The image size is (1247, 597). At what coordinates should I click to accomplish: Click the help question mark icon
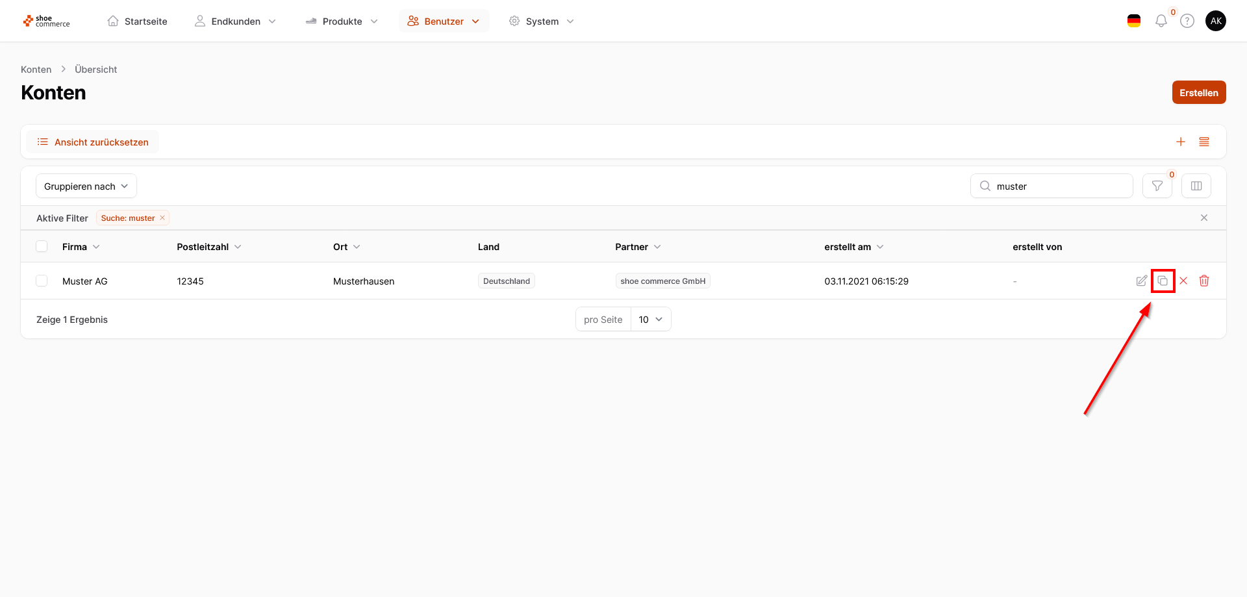tap(1187, 21)
